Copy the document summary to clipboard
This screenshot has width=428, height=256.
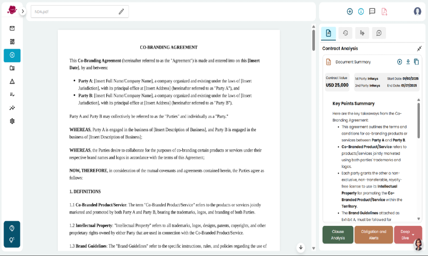pos(416,61)
